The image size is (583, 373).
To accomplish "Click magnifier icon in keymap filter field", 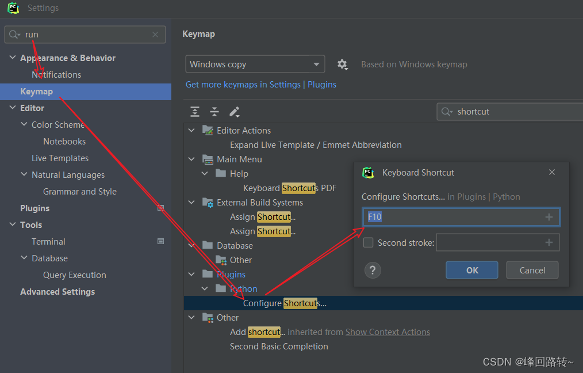I will (447, 112).
